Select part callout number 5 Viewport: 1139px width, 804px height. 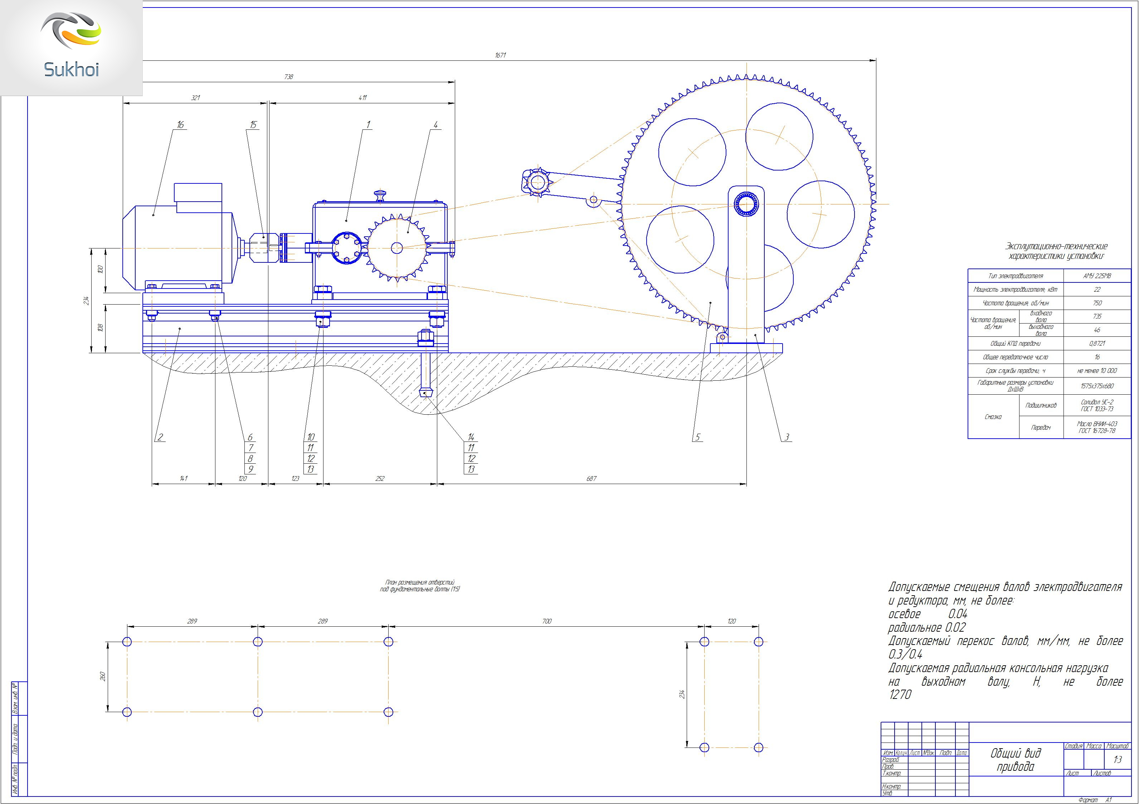tap(697, 437)
